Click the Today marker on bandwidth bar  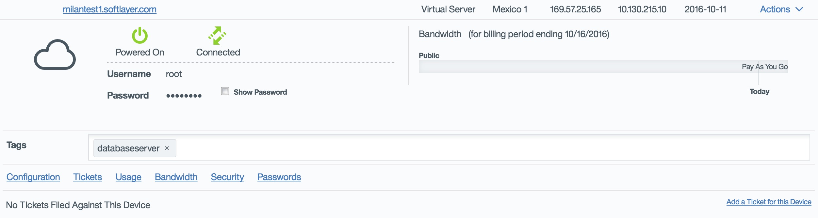click(759, 91)
